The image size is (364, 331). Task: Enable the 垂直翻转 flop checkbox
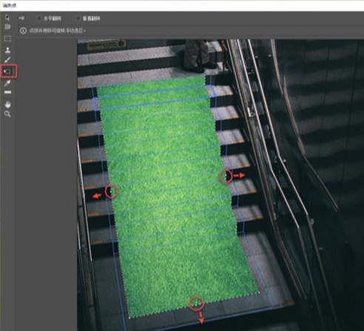point(78,18)
